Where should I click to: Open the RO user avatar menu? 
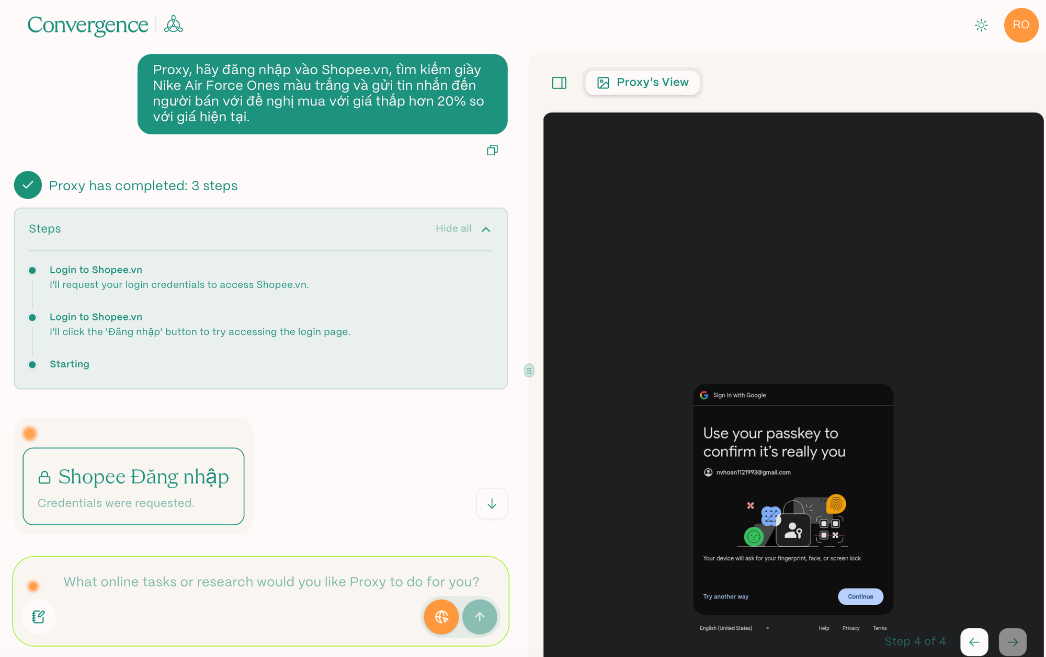coord(1020,25)
